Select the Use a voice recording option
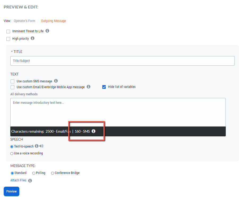This screenshot has height=197, width=239. click(x=12, y=153)
